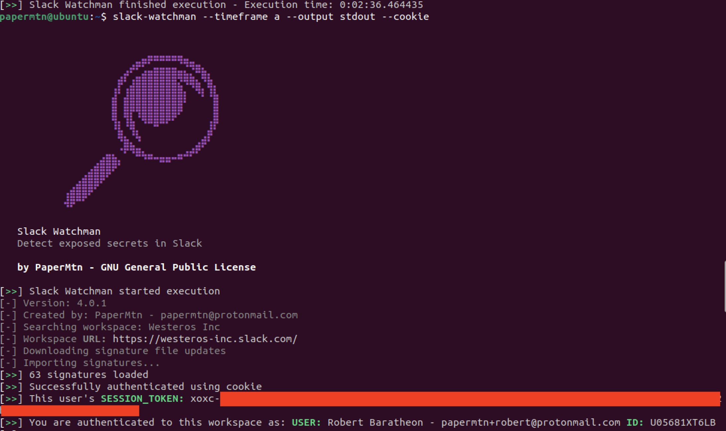The width and height of the screenshot is (726, 431).
Task: Click "Successfully authenticated using cookie" message
Action: tap(145, 387)
